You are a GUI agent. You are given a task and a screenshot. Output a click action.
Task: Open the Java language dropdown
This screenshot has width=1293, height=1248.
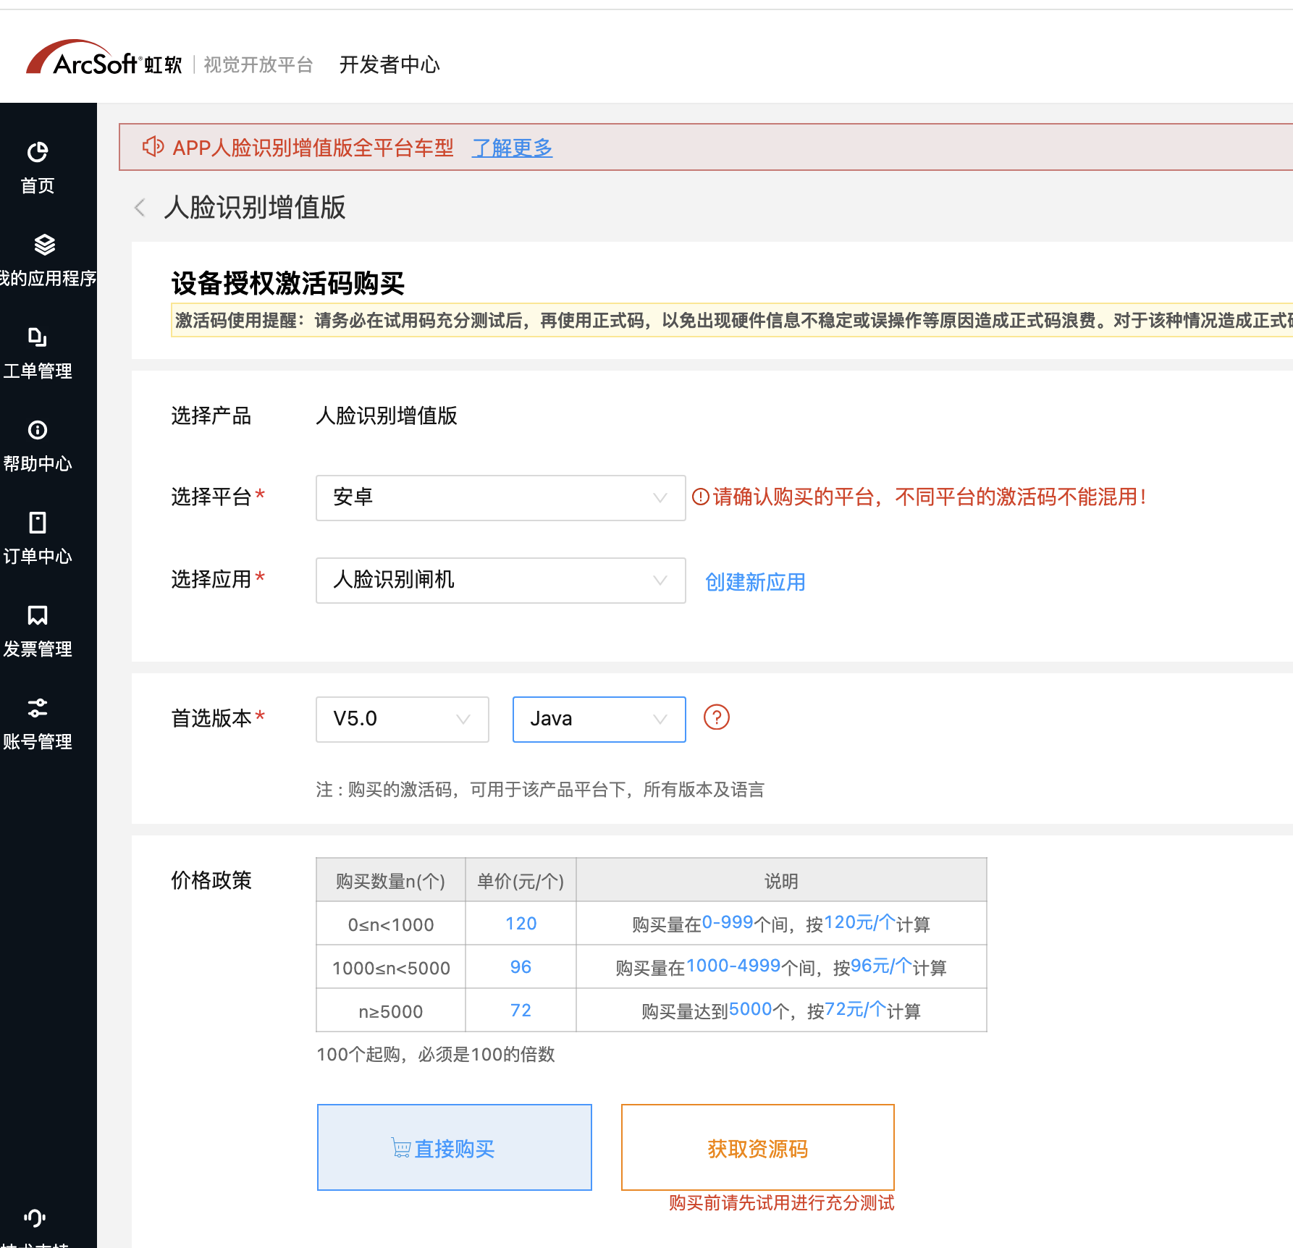click(x=599, y=720)
